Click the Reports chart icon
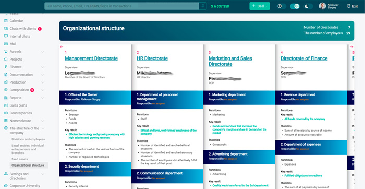 6,98
